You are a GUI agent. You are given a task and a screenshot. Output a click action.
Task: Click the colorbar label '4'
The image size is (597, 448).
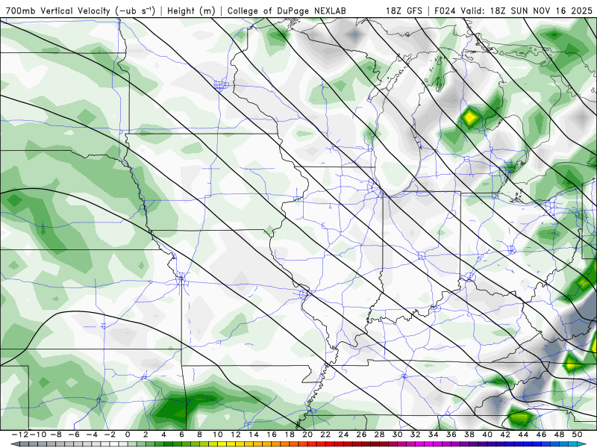[163, 435]
